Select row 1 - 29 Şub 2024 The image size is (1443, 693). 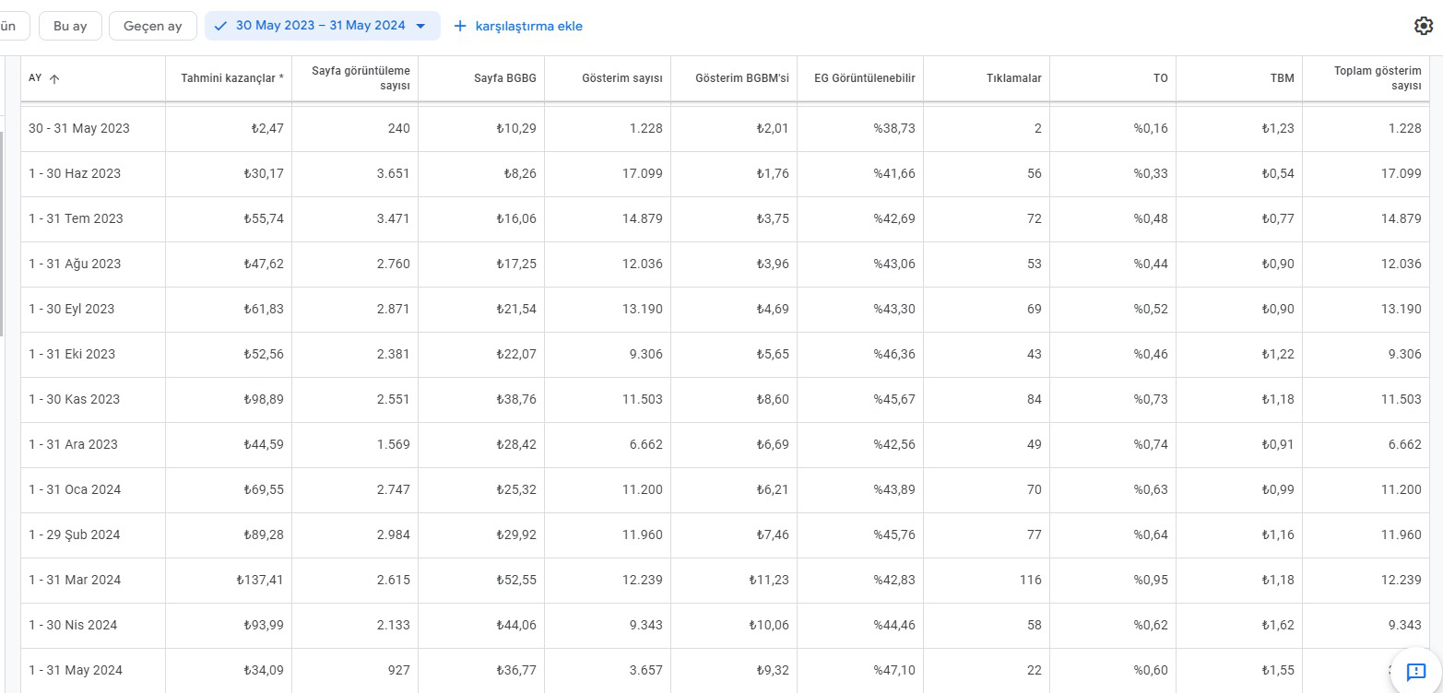725,535
